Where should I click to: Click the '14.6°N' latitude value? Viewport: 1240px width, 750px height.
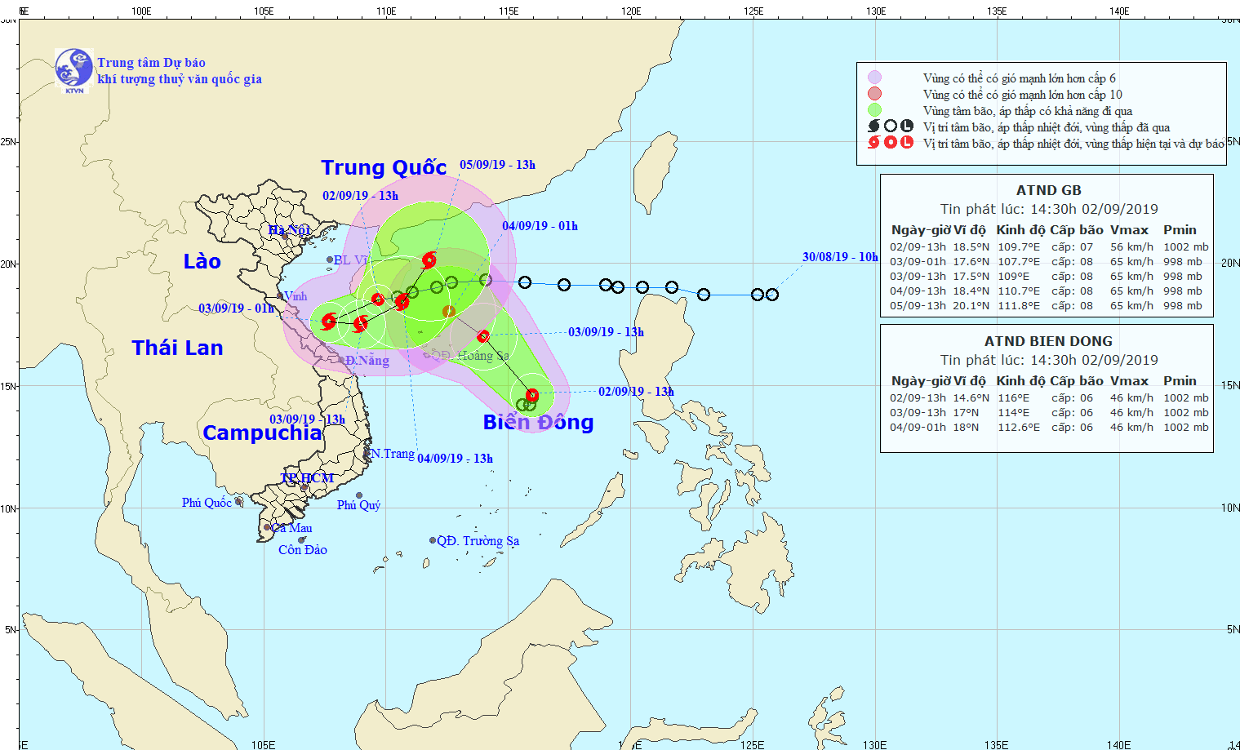pos(971,398)
